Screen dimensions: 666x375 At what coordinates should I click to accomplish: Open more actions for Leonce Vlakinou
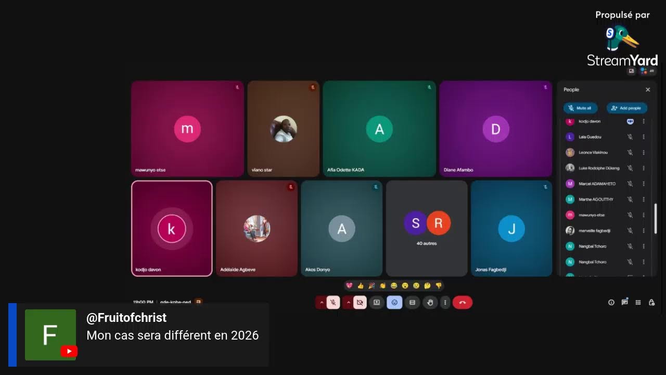644,153
